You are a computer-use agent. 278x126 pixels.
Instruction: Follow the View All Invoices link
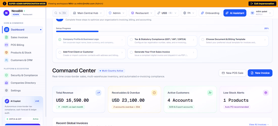pos(259,124)
